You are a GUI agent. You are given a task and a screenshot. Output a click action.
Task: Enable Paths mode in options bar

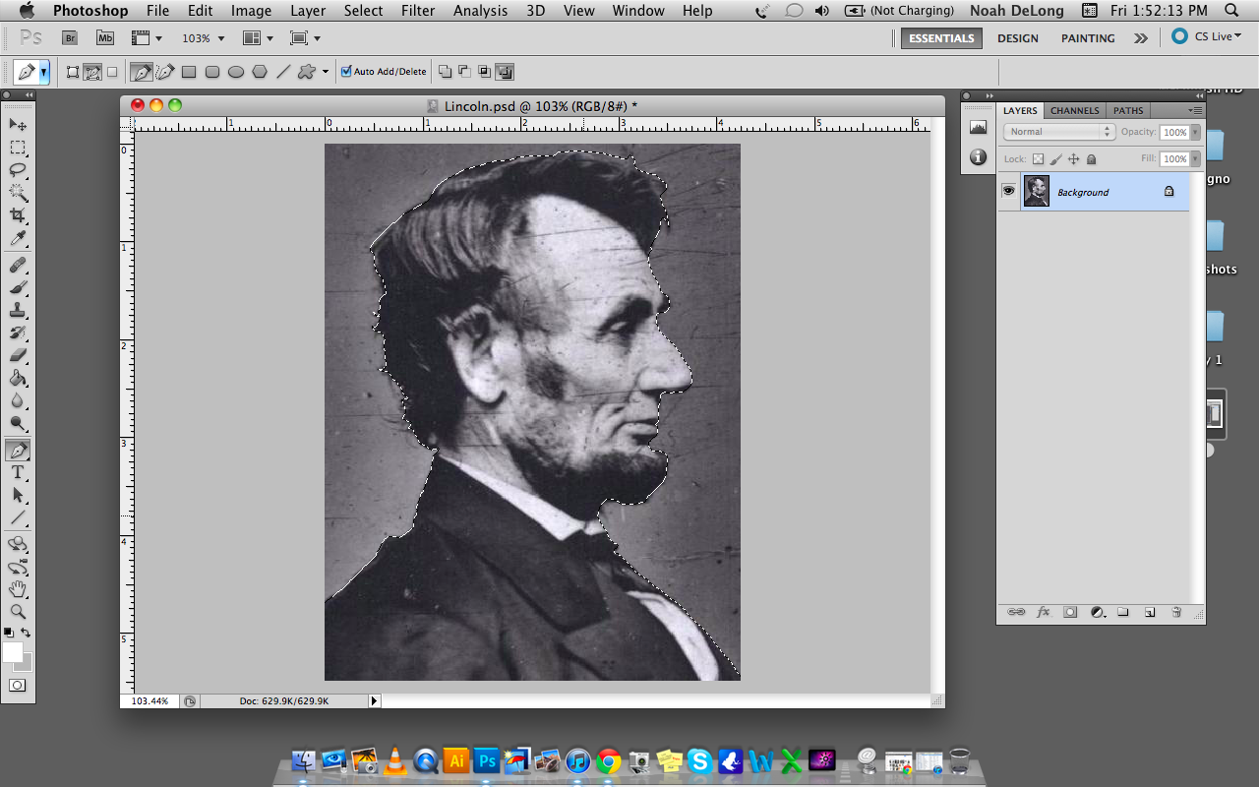pyautogui.click(x=92, y=72)
